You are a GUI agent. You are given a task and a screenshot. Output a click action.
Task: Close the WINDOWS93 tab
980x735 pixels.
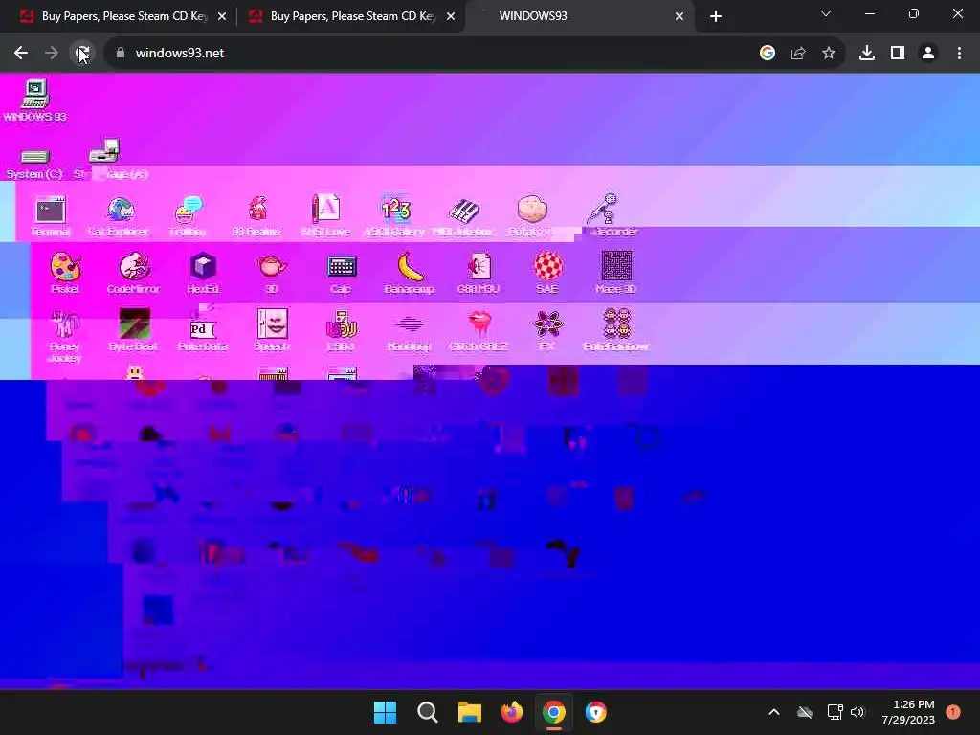(679, 16)
